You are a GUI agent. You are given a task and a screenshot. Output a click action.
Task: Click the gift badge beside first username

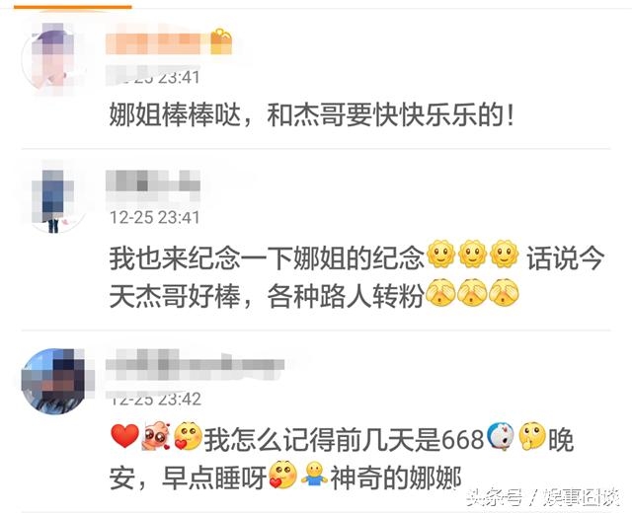pyautogui.click(x=221, y=41)
